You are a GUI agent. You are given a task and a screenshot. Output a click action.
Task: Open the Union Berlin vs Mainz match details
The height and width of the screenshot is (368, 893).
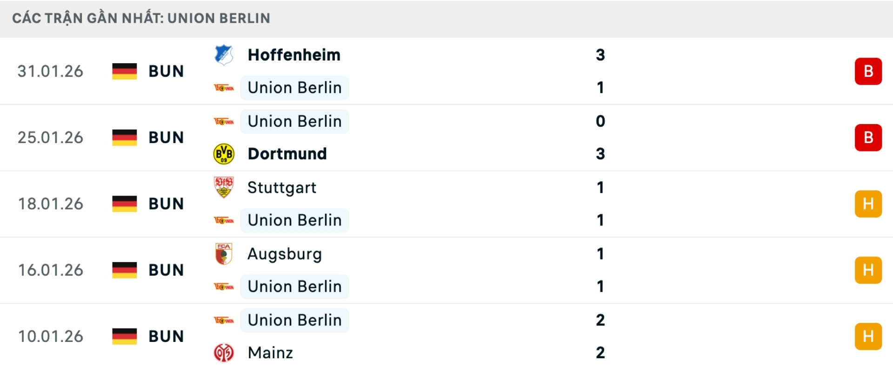click(446, 336)
